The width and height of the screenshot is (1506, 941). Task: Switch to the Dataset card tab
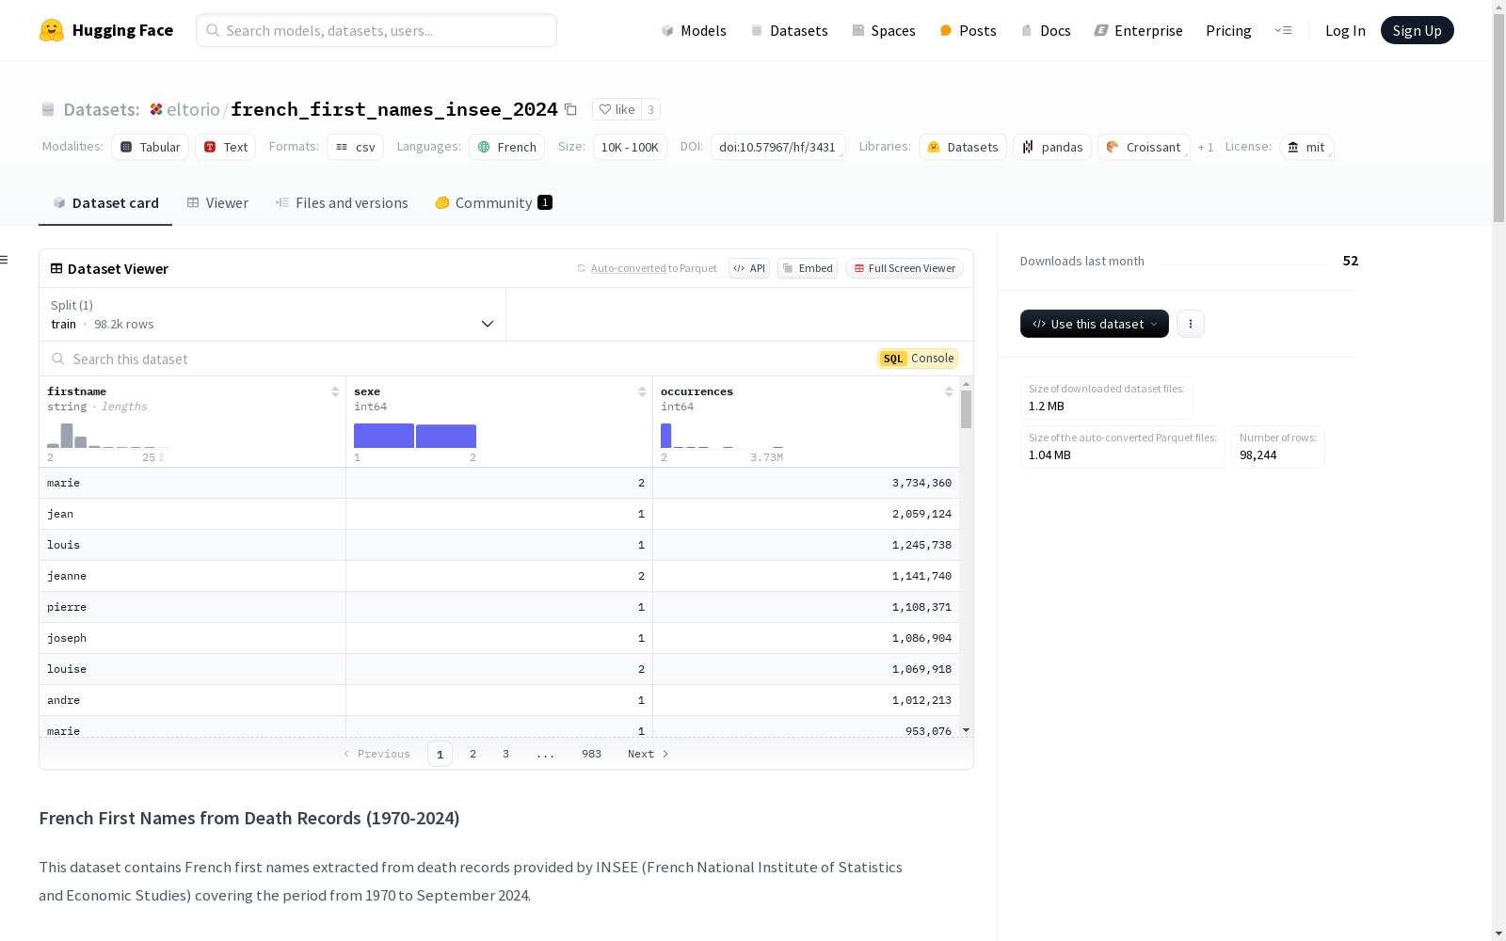(105, 202)
